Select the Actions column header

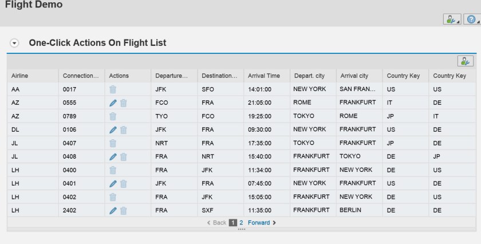[119, 76]
